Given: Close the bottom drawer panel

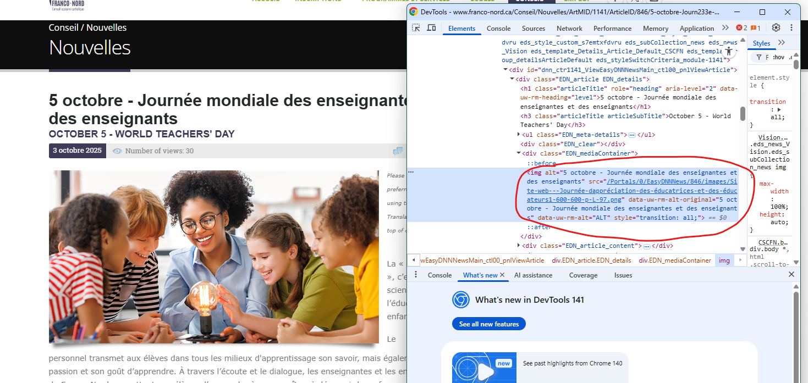Looking at the screenshot, I should [791, 275].
